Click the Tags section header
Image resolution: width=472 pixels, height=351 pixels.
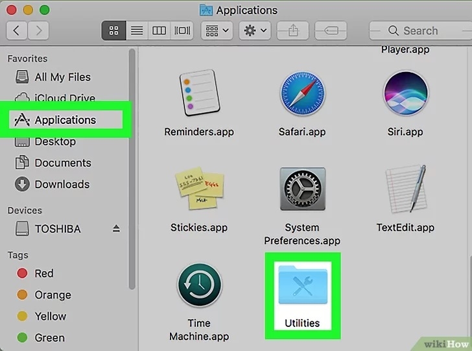[x=18, y=255]
